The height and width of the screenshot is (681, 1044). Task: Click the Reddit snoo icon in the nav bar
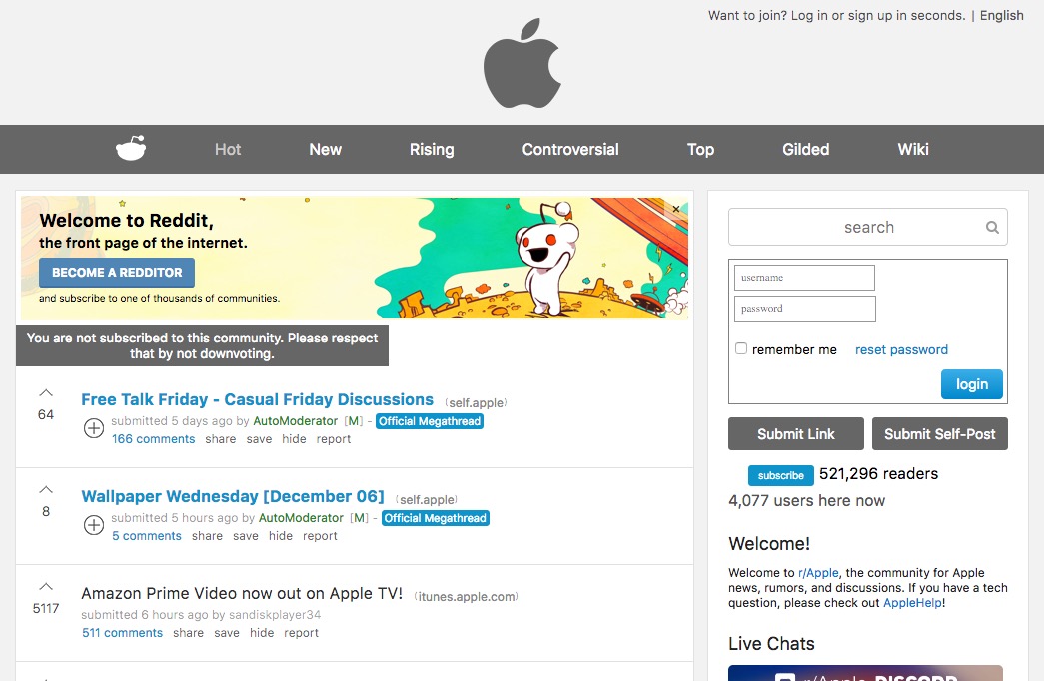(131, 149)
